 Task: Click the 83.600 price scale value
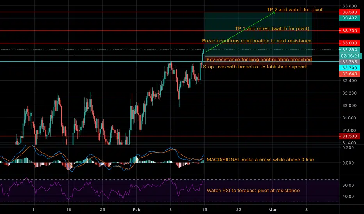[350, 6]
